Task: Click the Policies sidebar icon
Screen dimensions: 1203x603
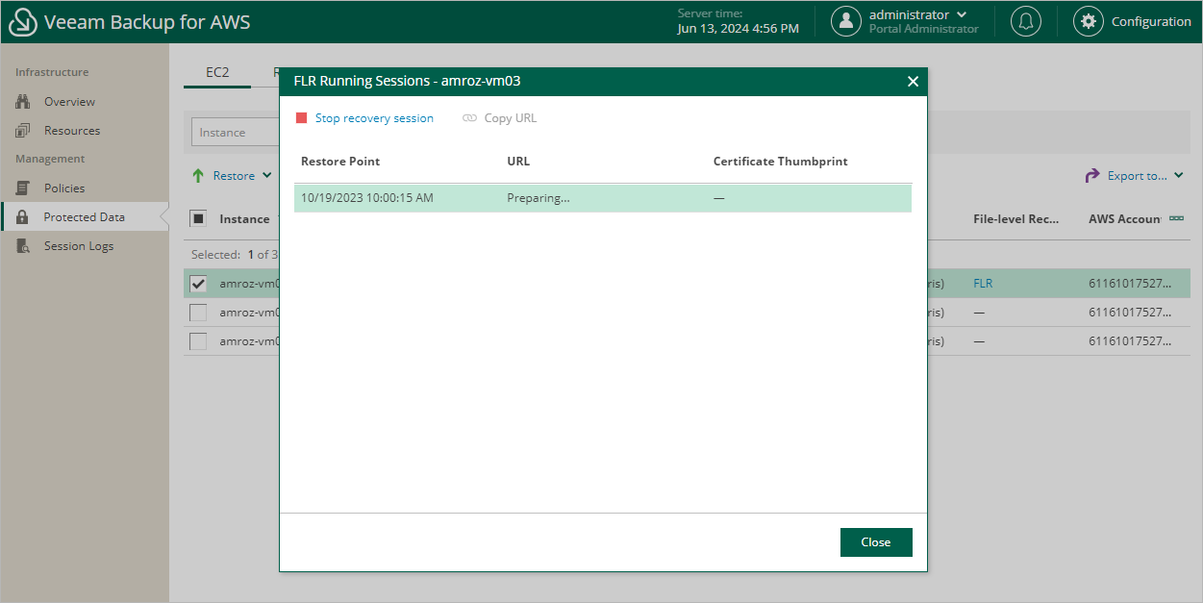Action: pyautogui.click(x=23, y=188)
